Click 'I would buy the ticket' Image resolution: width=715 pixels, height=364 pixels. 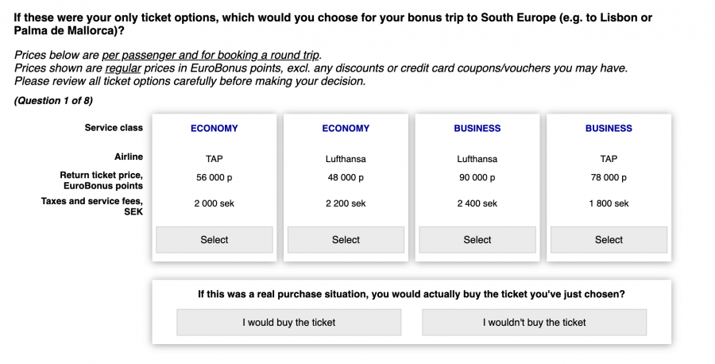(289, 323)
